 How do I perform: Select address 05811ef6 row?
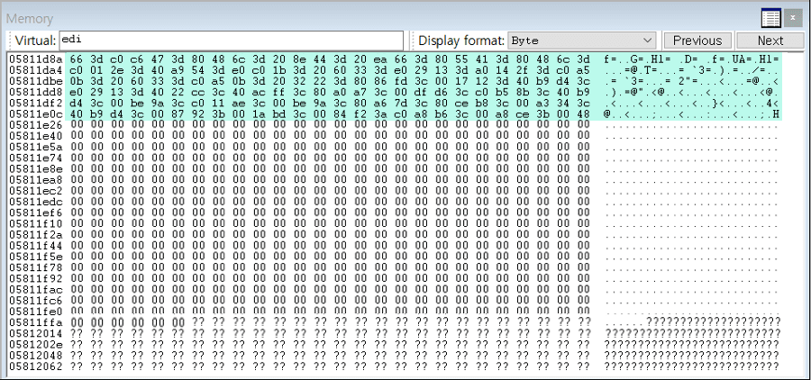coord(395,213)
